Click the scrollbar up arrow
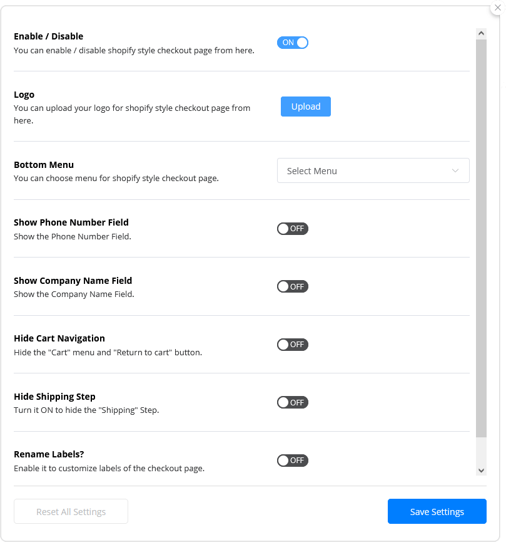 pos(481,33)
